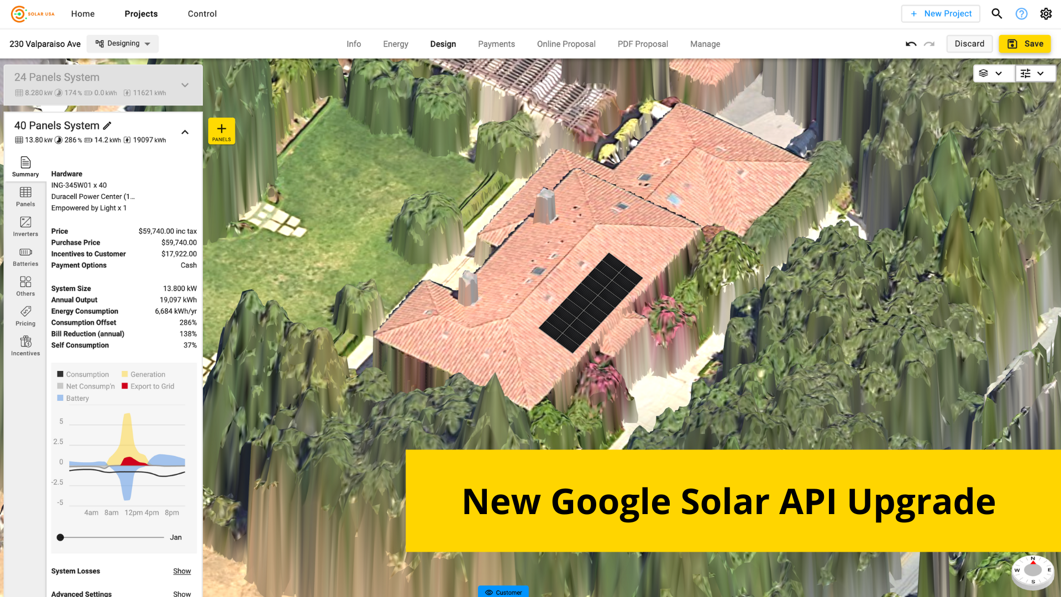
Task: Switch to the Manage tab
Action: click(705, 44)
